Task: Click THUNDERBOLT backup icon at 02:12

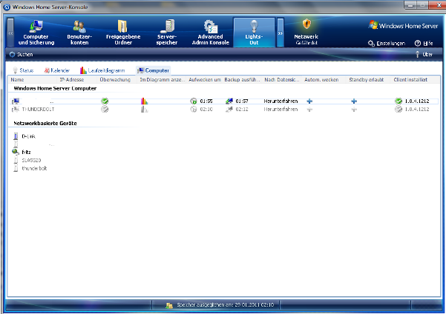Action: click(x=229, y=110)
